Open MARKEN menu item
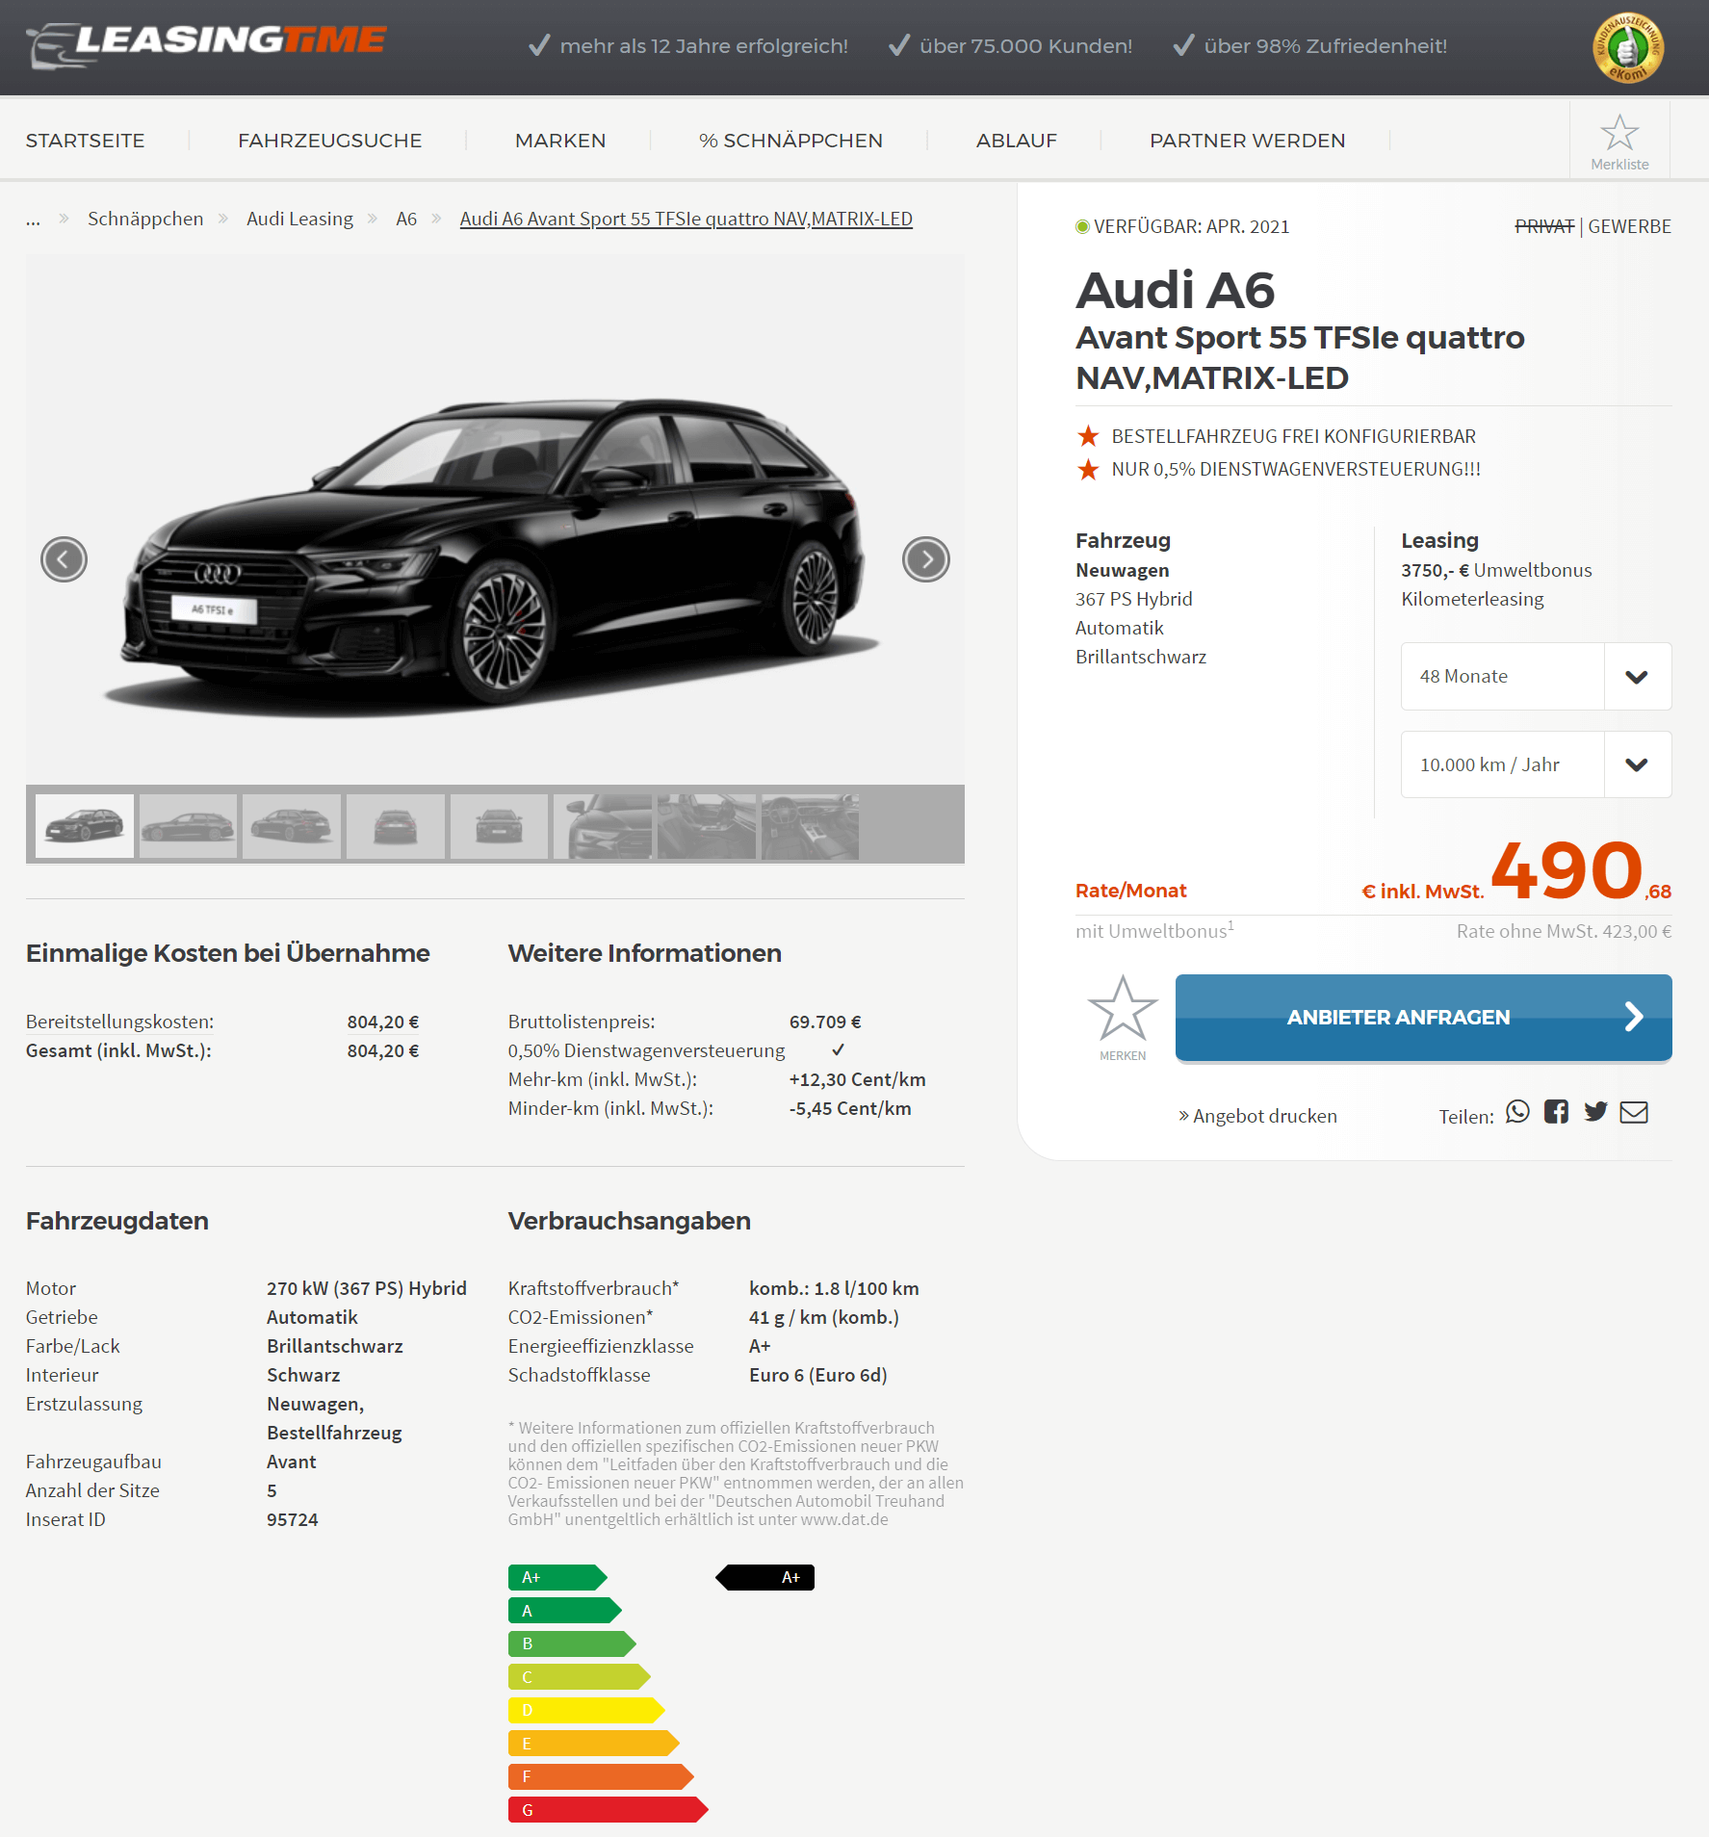Screen dimensions: 1709x1837 click(x=560, y=141)
